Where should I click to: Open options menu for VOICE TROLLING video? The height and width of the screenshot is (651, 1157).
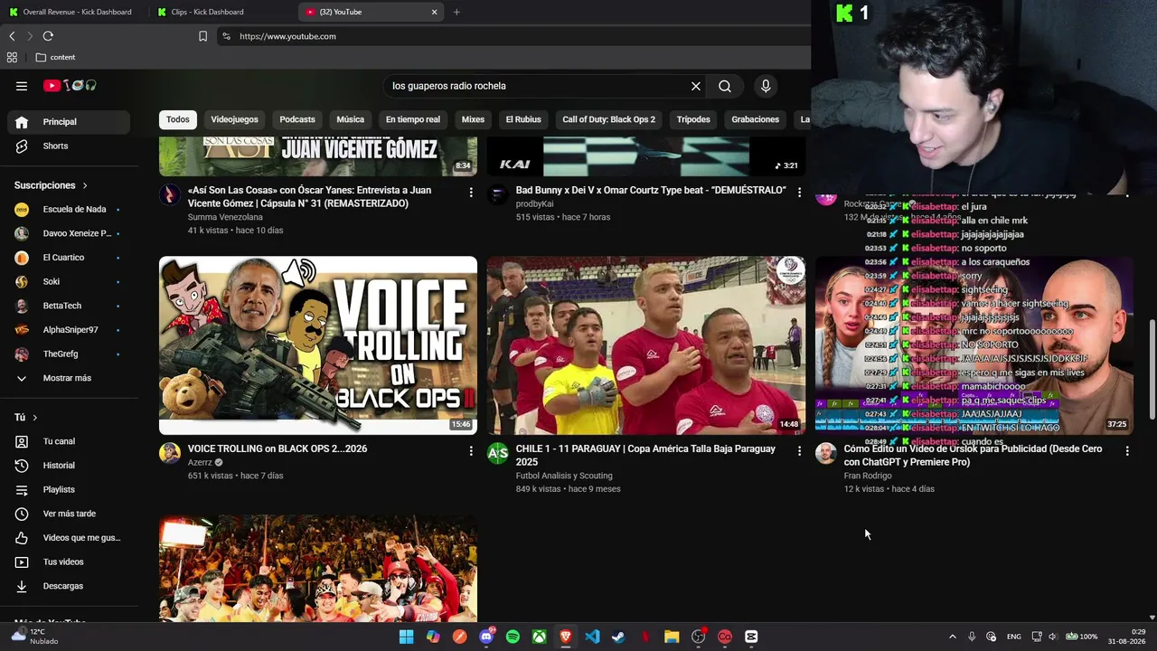click(x=471, y=450)
